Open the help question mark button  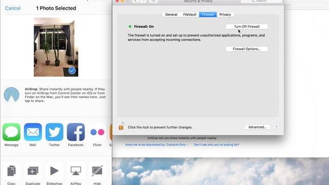click(x=276, y=127)
